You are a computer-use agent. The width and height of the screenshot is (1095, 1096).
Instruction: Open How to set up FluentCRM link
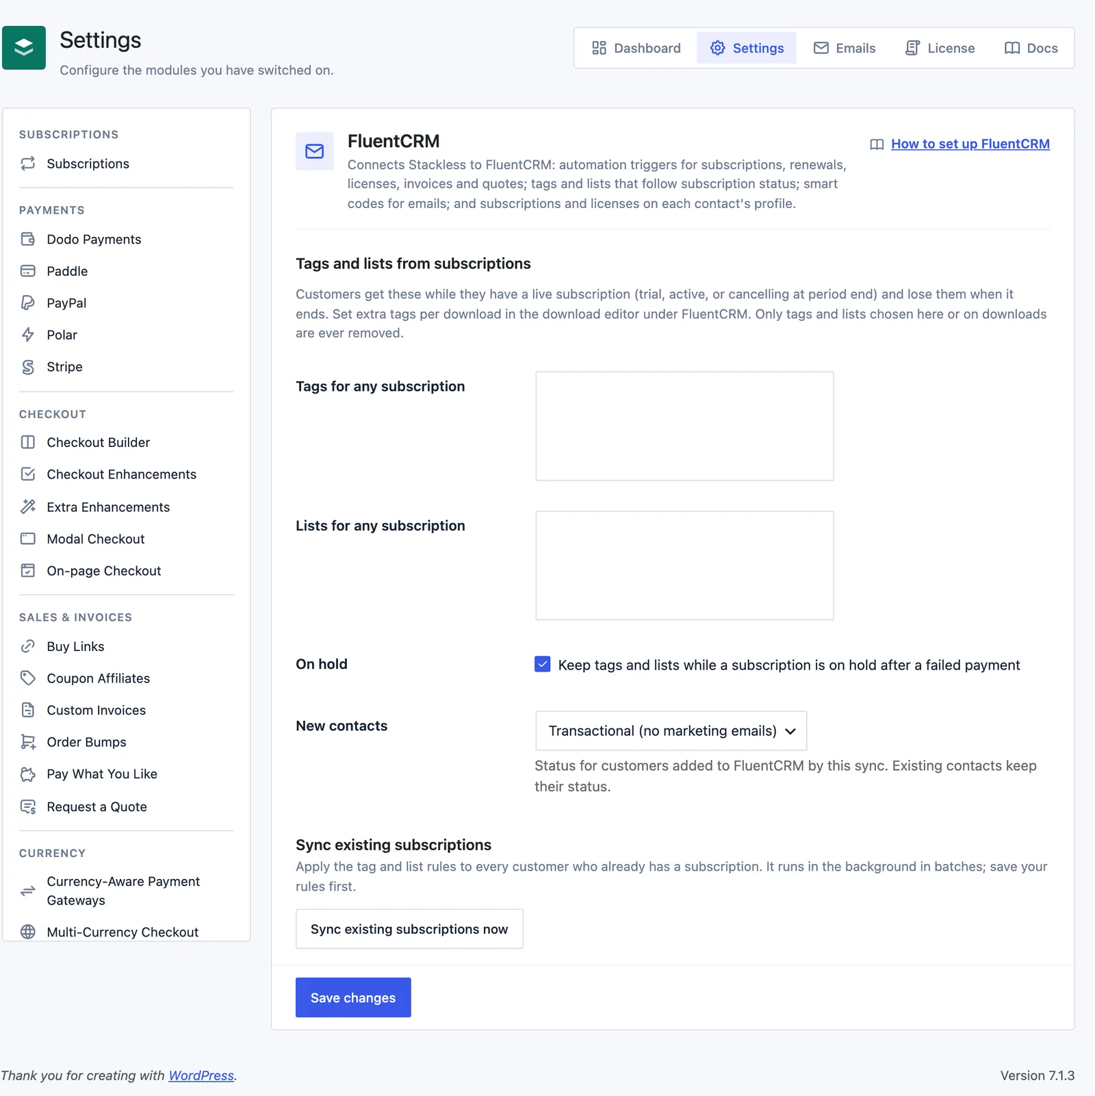pyautogui.click(x=970, y=144)
